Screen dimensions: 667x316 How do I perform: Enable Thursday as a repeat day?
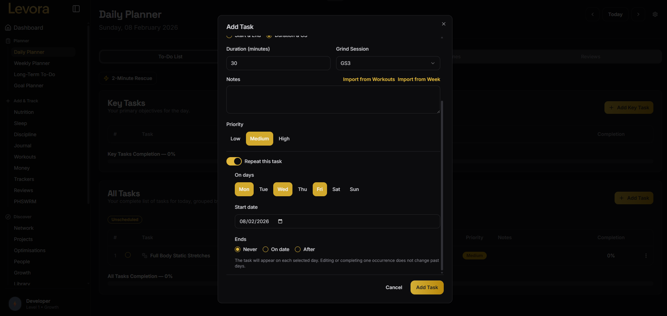pyautogui.click(x=302, y=189)
